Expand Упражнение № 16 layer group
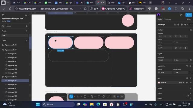 [x=3, y=45]
